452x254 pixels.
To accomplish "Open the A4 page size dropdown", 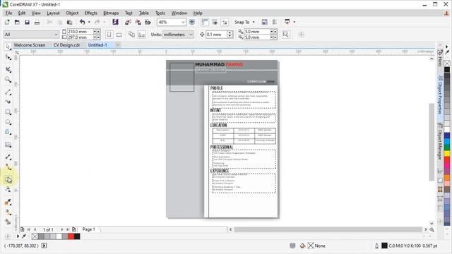I will pyautogui.click(x=56, y=35).
